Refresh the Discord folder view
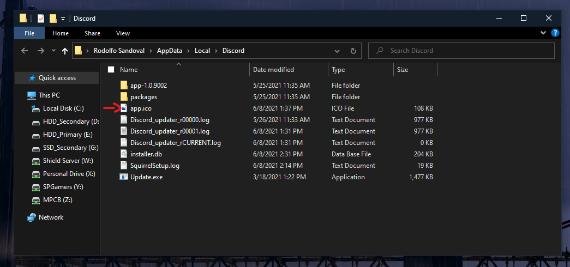 (353, 51)
